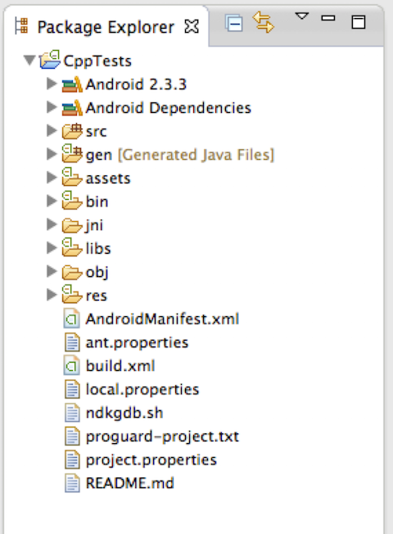Viewport: 393px width, 534px height.
Task: Click the Collapse All toolbar icon
Action: coord(234,23)
